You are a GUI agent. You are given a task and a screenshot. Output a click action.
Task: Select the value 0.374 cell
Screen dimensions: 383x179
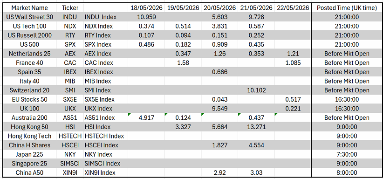pyautogui.click(x=146, y=26)
